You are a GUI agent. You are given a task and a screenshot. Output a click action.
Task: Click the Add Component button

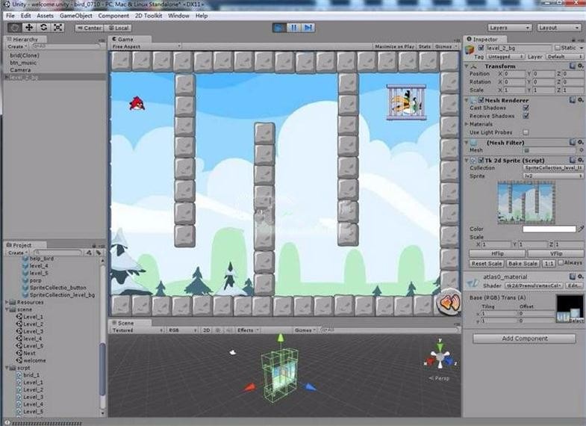pyautogui.click(x=524, y=339)
